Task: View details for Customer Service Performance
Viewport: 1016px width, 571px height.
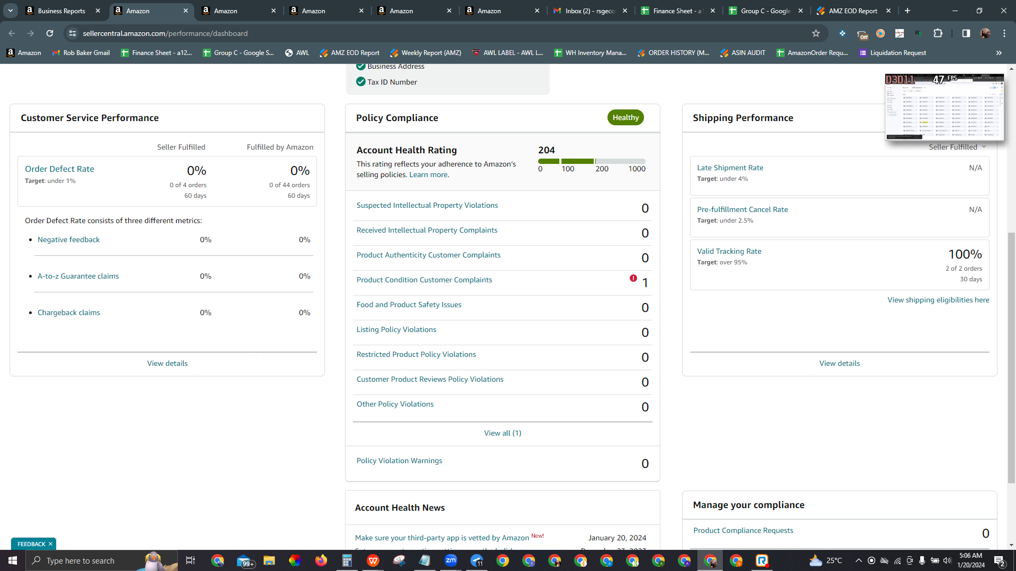Action: click(x=167, y=364)
